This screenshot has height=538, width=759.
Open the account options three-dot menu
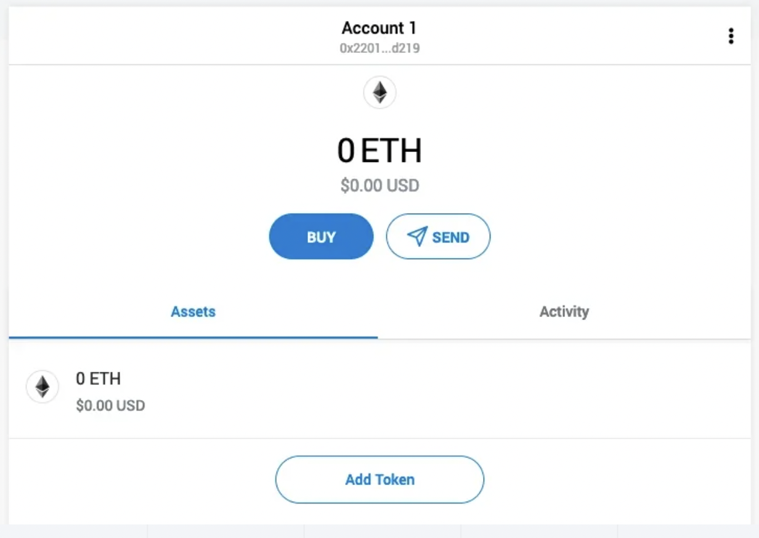(x=731, y=36)
